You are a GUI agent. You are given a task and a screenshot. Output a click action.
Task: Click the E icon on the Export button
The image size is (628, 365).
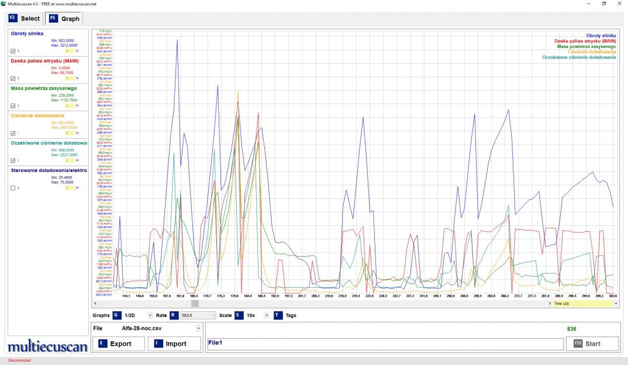point(103,344)
